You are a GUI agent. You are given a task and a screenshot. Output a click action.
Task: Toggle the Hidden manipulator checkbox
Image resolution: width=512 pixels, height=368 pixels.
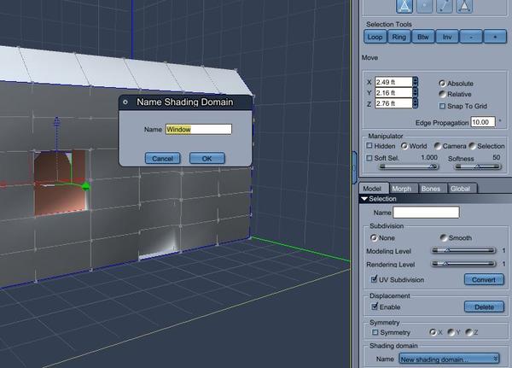tap(369, 145)
